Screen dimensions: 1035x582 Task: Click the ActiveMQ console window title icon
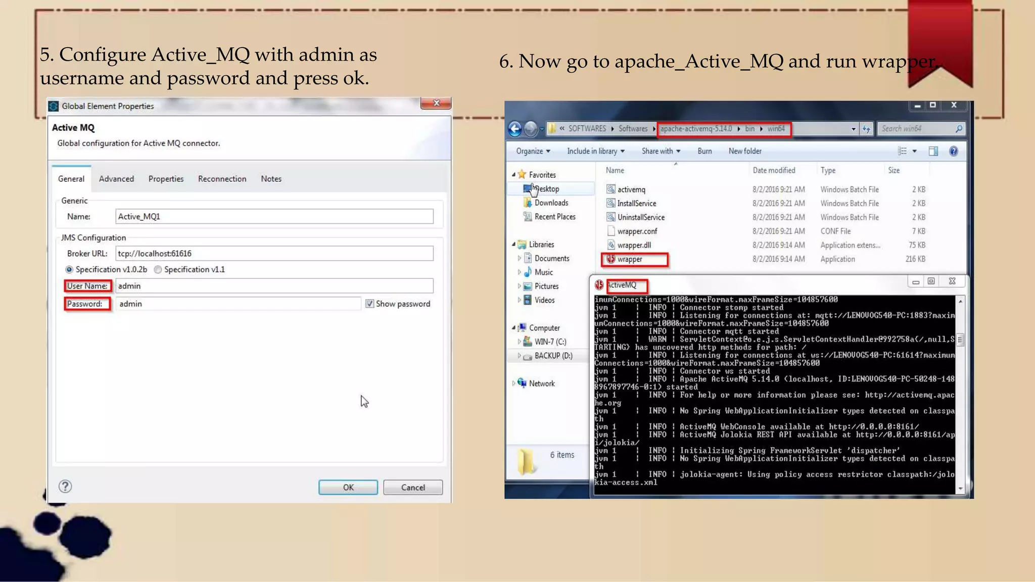(x=599, y=285)
